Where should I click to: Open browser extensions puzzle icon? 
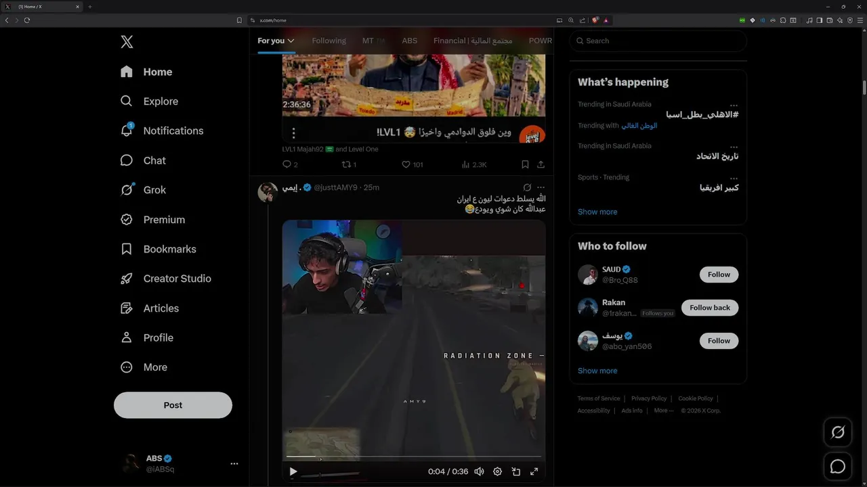784,20
